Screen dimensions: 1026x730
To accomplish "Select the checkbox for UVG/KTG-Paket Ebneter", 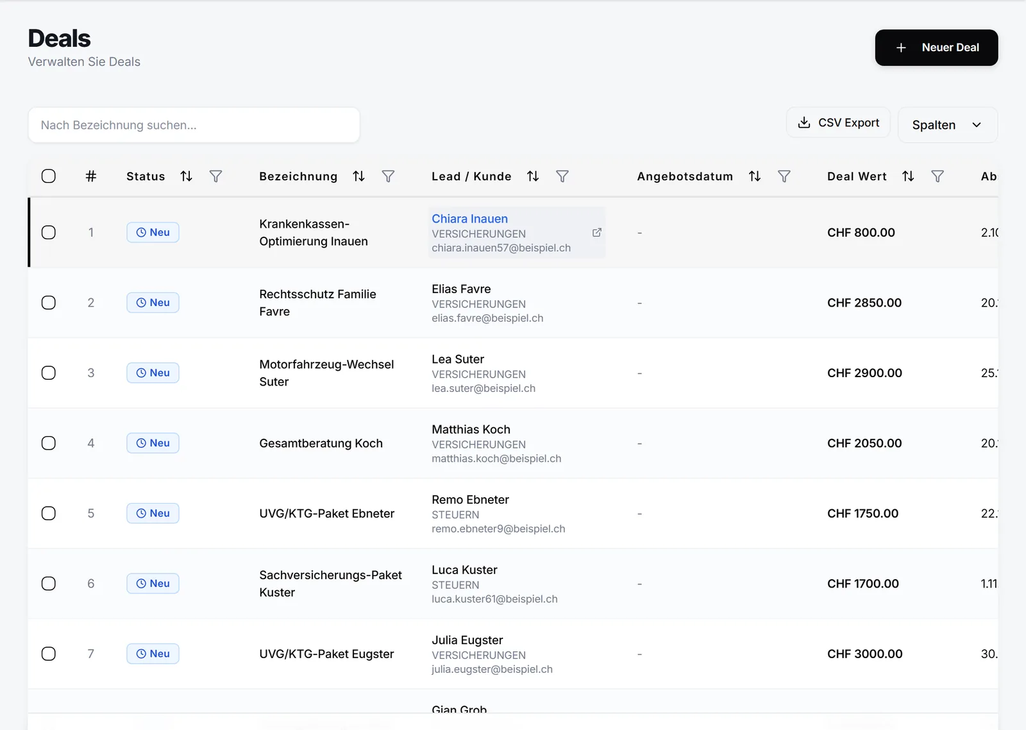I will (49, 513).
